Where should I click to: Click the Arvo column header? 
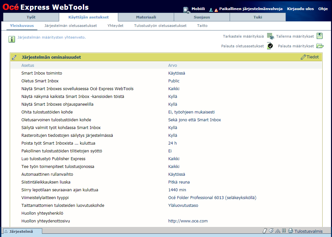click(172, 65)
